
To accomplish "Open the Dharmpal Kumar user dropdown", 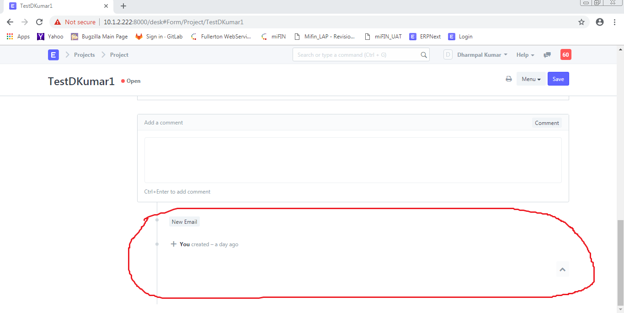I will pyautogui.click(x=479, y=54).
